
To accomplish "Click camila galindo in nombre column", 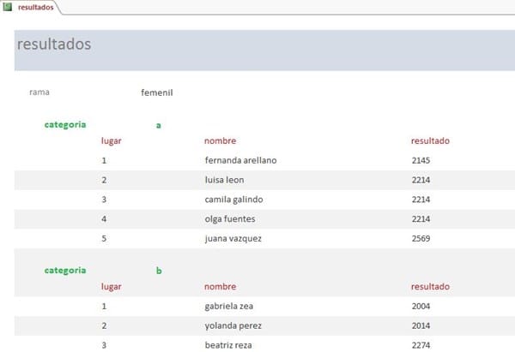I will click(x=233, y=200).
